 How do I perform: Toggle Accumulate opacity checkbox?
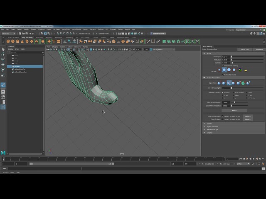click(x=223, y=66)
